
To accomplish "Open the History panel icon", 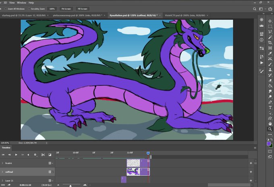I will click(x=262, y=57).
